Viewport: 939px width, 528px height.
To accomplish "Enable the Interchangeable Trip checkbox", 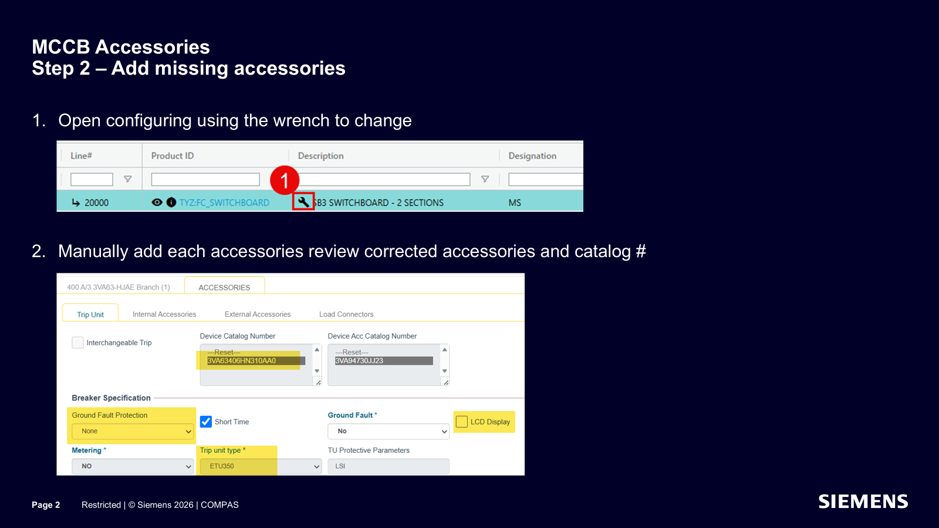I will coord(77,343).
